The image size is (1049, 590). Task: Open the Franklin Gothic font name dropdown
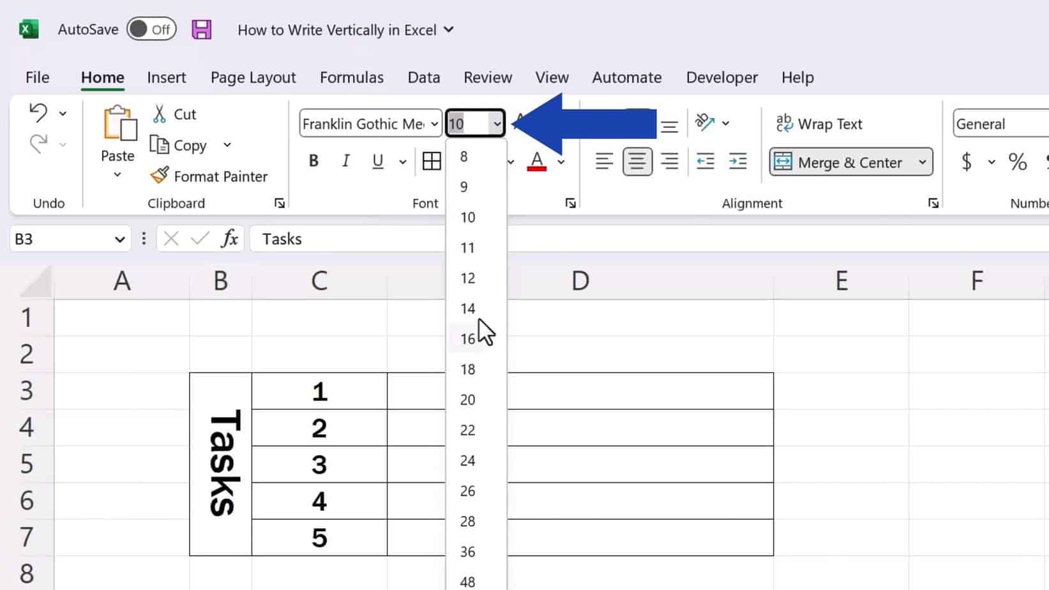[434, 124]
